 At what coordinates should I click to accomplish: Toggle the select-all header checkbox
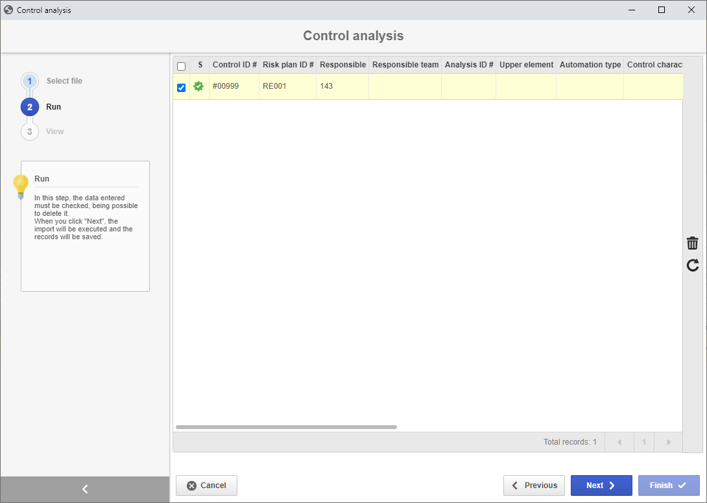[181, 66]
